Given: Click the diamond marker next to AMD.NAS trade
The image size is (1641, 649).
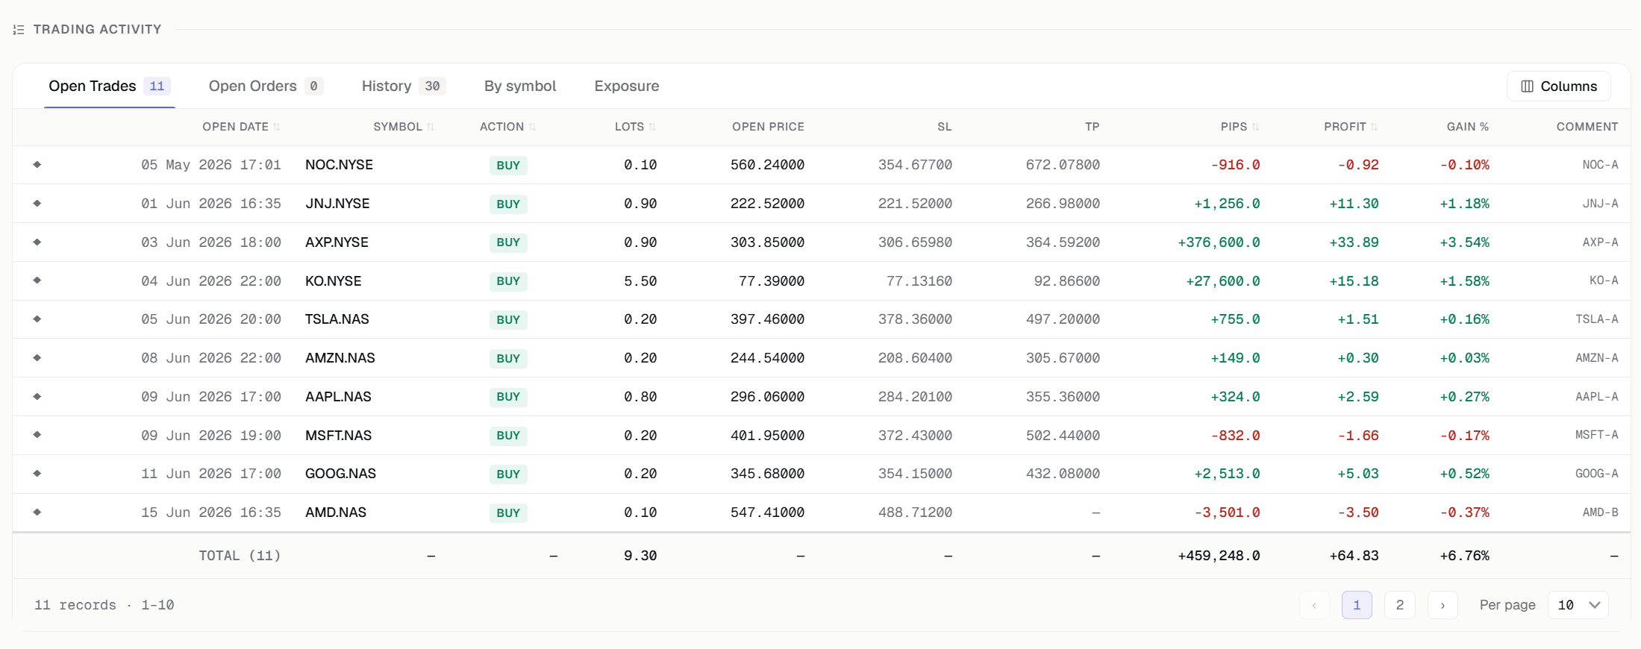Looking at the screenshot, I should coord(37,512).
